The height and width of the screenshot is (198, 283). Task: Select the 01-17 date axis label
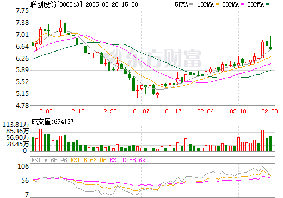(x=173, y=111)
